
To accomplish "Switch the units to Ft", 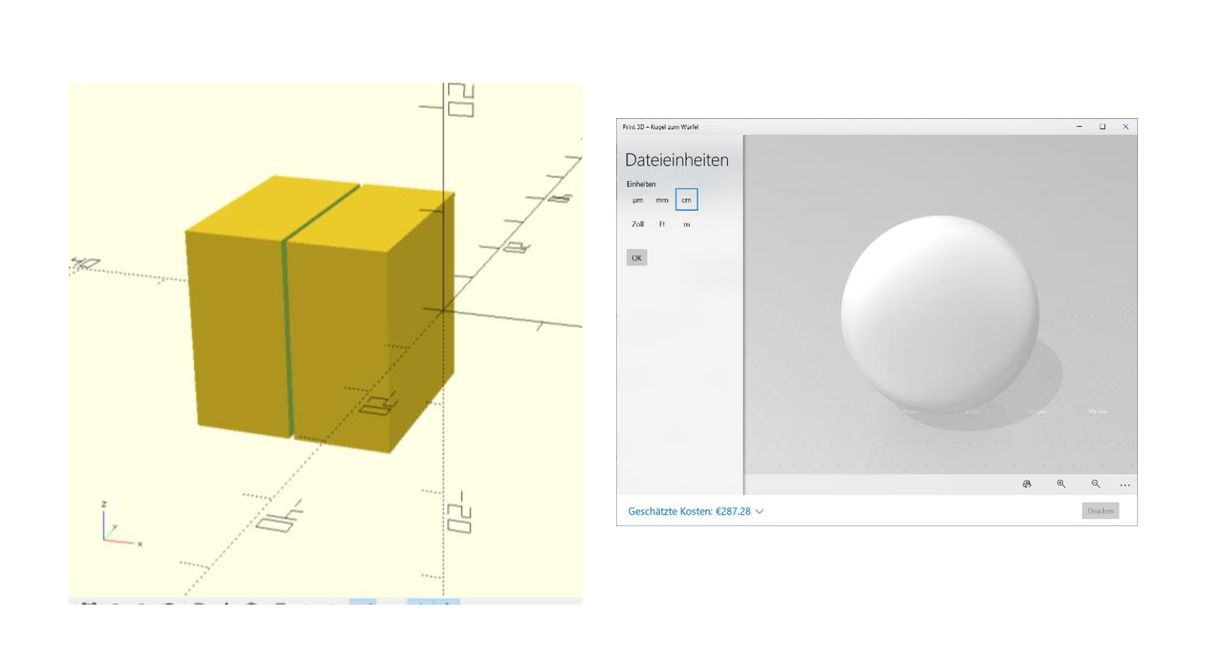I will point(662,225).
